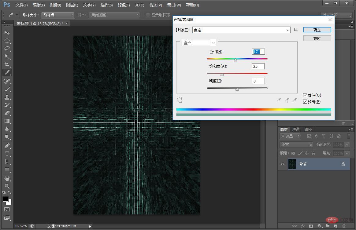The width and height of the screenshot is (356, 230).
Task: Select the Pen tool
Action: pos(7,145)
